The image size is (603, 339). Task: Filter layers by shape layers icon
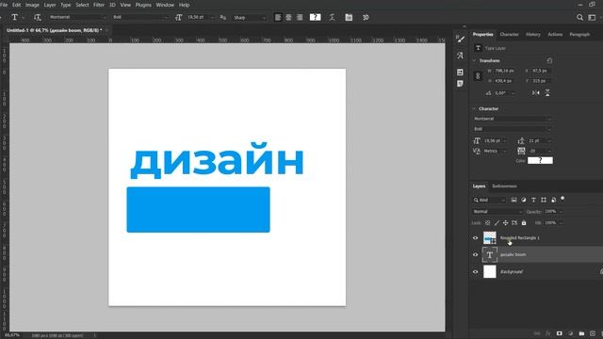(x=544, y=200)
